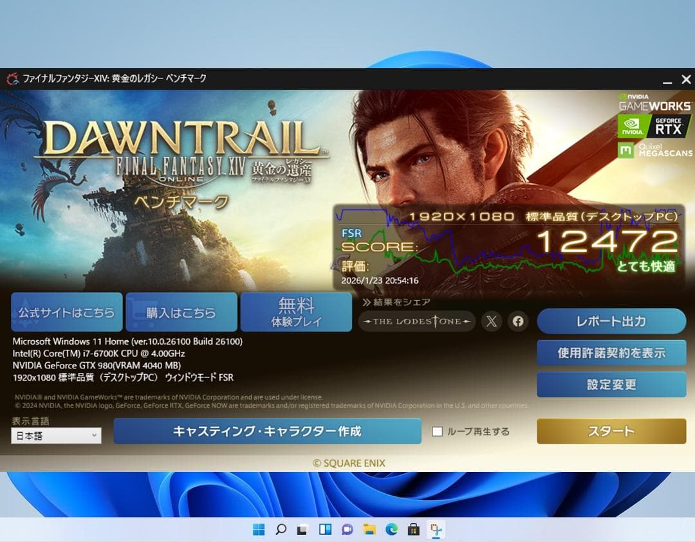
Task: Open キャスティング・キャラクター作成 character creation
Action: 267,431
